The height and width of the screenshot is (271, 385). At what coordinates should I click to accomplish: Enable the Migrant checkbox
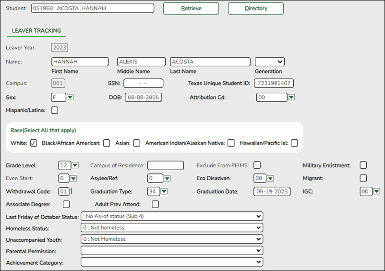point(363,178)
